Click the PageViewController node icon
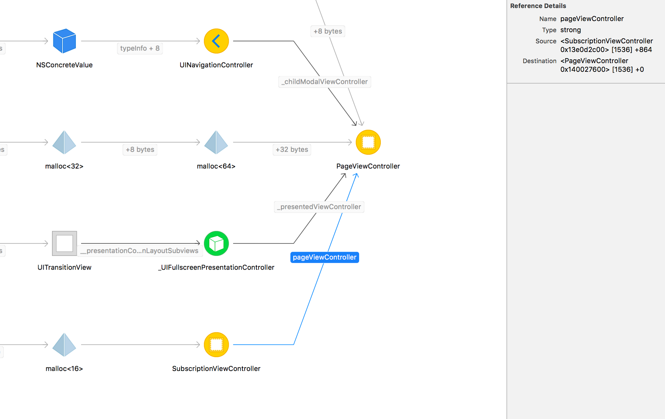 (x=368, y=142)
